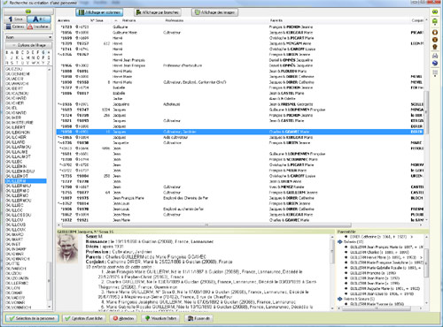Click Visualiser l'arbre tree button
This screenshot has width=443, height=327.
160,318
